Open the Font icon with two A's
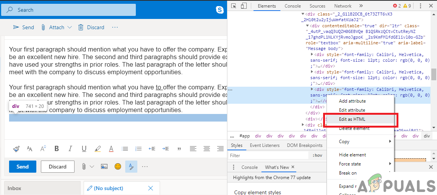The width and height of the screenshot is (437, 195). coord(30,149)
